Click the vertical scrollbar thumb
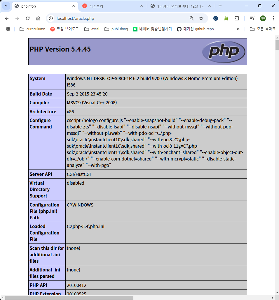 click(277, 45)
